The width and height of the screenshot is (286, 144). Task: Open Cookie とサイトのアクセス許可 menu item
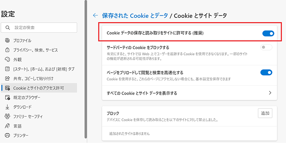coord(39,88)
